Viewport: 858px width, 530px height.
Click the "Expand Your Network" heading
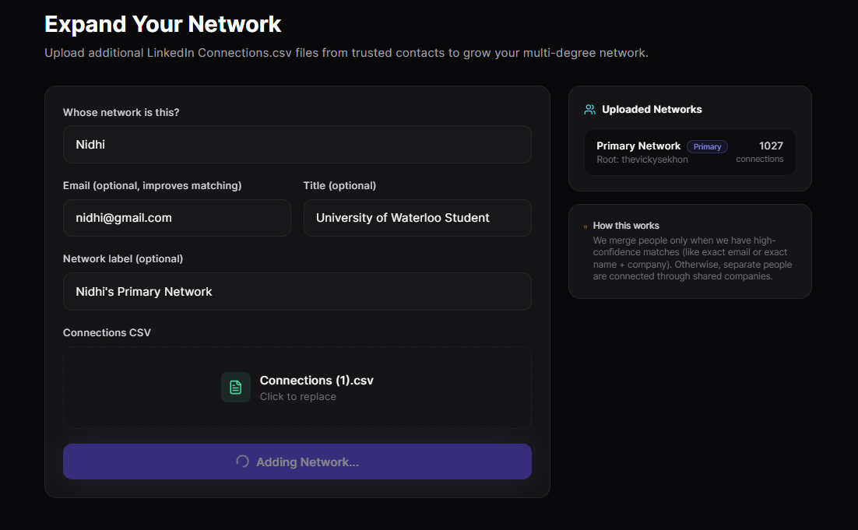pyautogui.click(x=163, y=24)
